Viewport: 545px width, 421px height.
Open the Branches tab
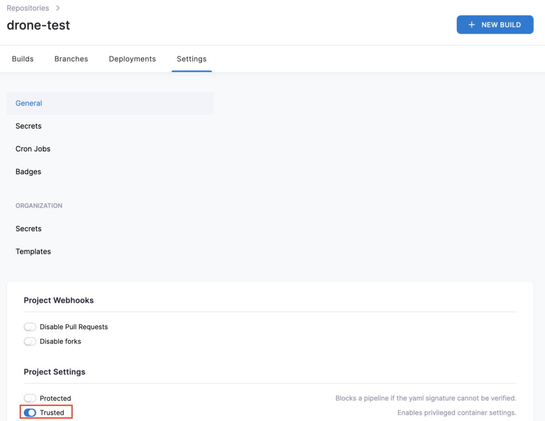point(71,59)
